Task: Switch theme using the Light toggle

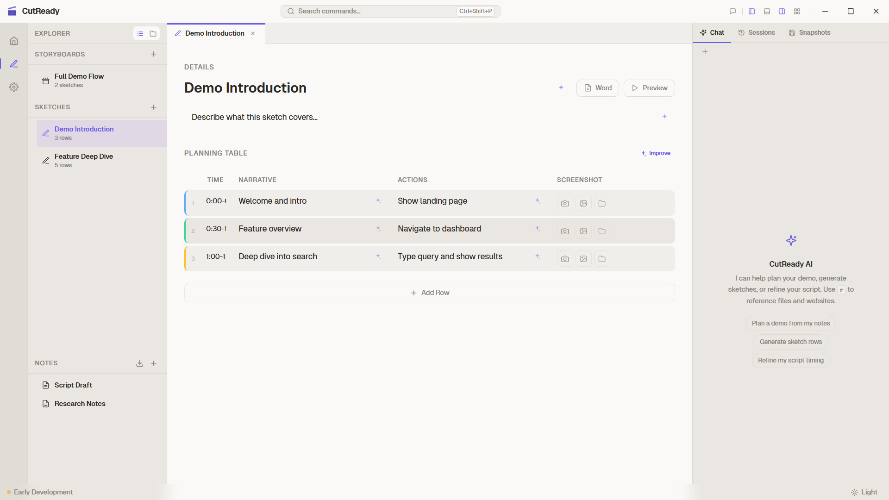Action: pos(865,492)
